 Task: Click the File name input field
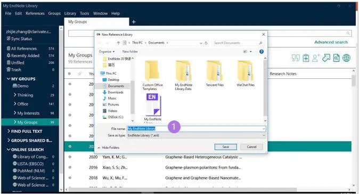pyautogui.click(x=197, y=129)
